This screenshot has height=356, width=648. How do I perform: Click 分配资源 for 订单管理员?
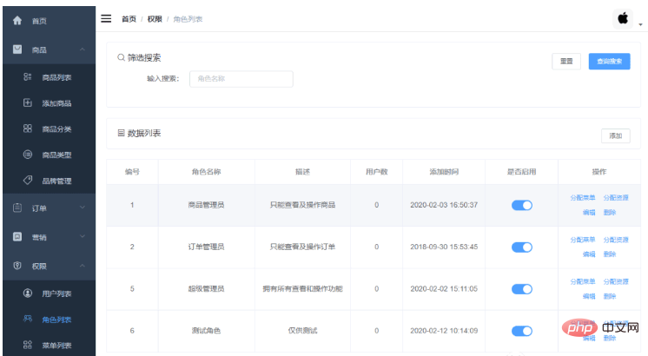coord(616,240)
